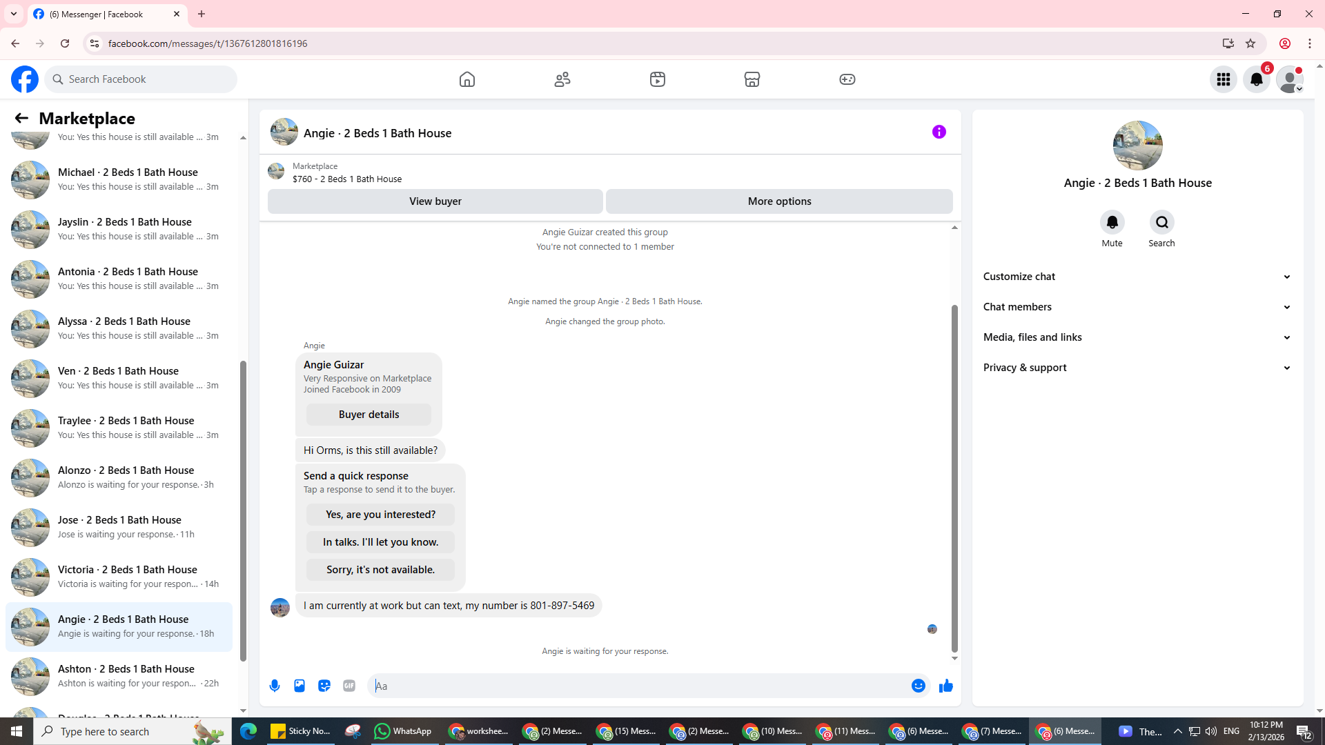Click the voice clip microphone icon
This screenshot has width=1325, height=745.
275,686
